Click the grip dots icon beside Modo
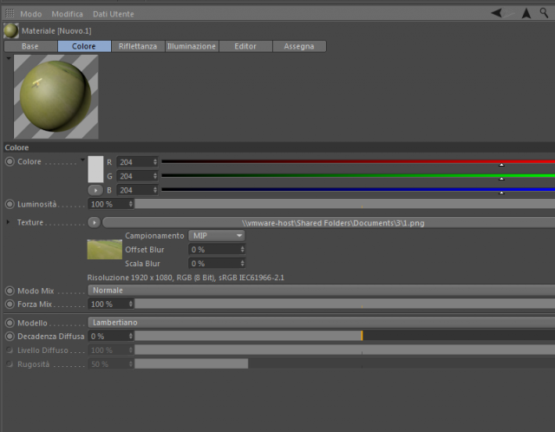This screenshot has height=432, width=555. pos(10,14)
